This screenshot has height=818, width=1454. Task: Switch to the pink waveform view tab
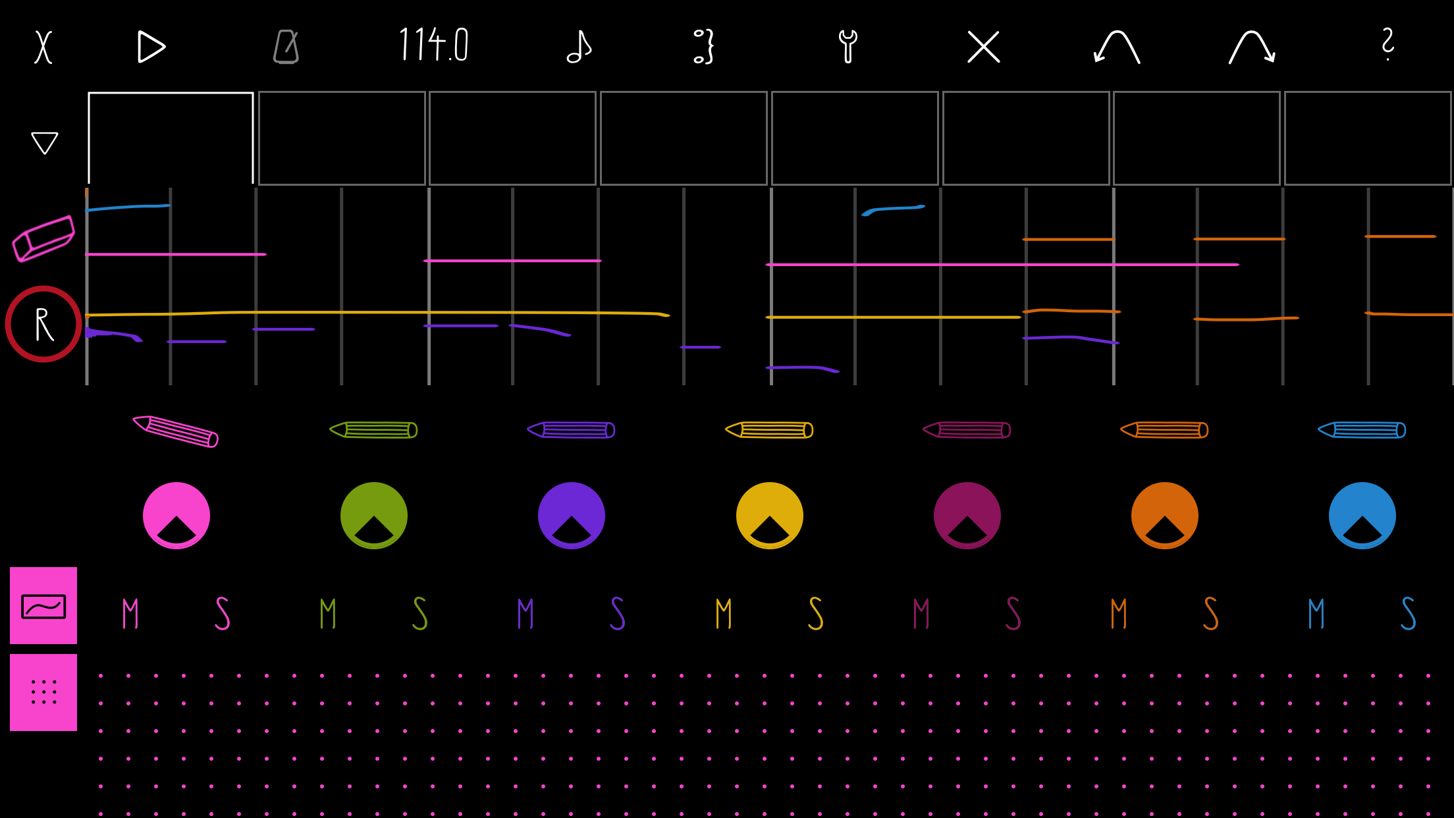click(43, 605)
